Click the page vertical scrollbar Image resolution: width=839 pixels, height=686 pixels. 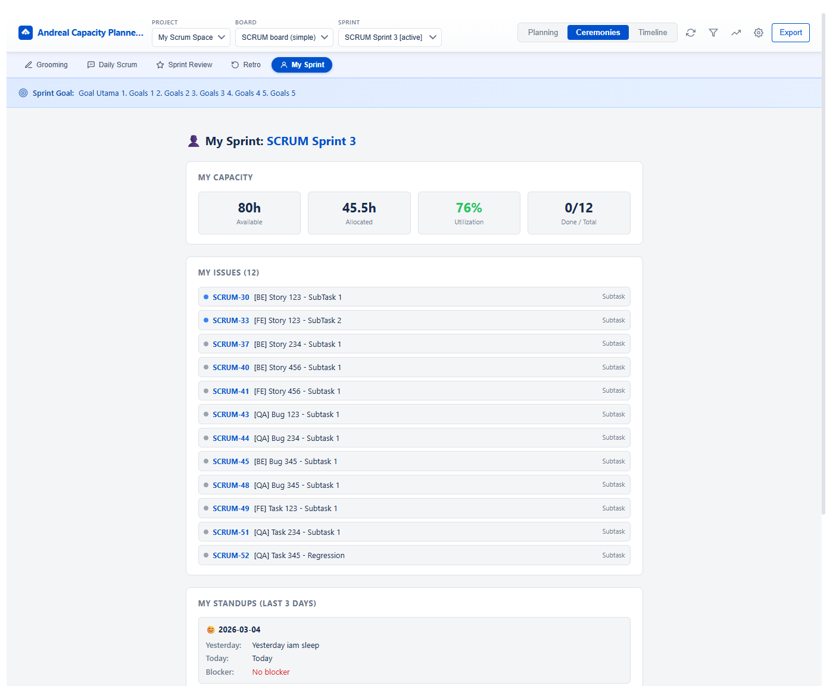pyautogui.click(x=824, y=262)
